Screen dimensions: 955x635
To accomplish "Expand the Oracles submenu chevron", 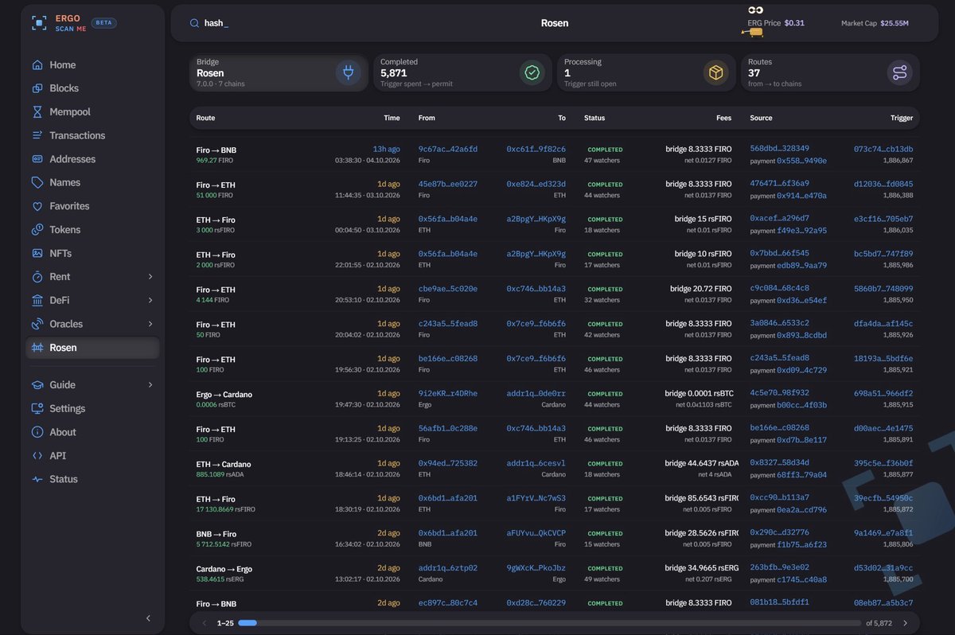I will coord(150,324).
